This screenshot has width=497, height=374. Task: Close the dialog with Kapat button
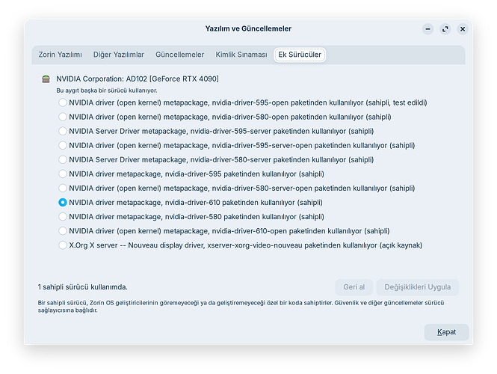(446, 332)
